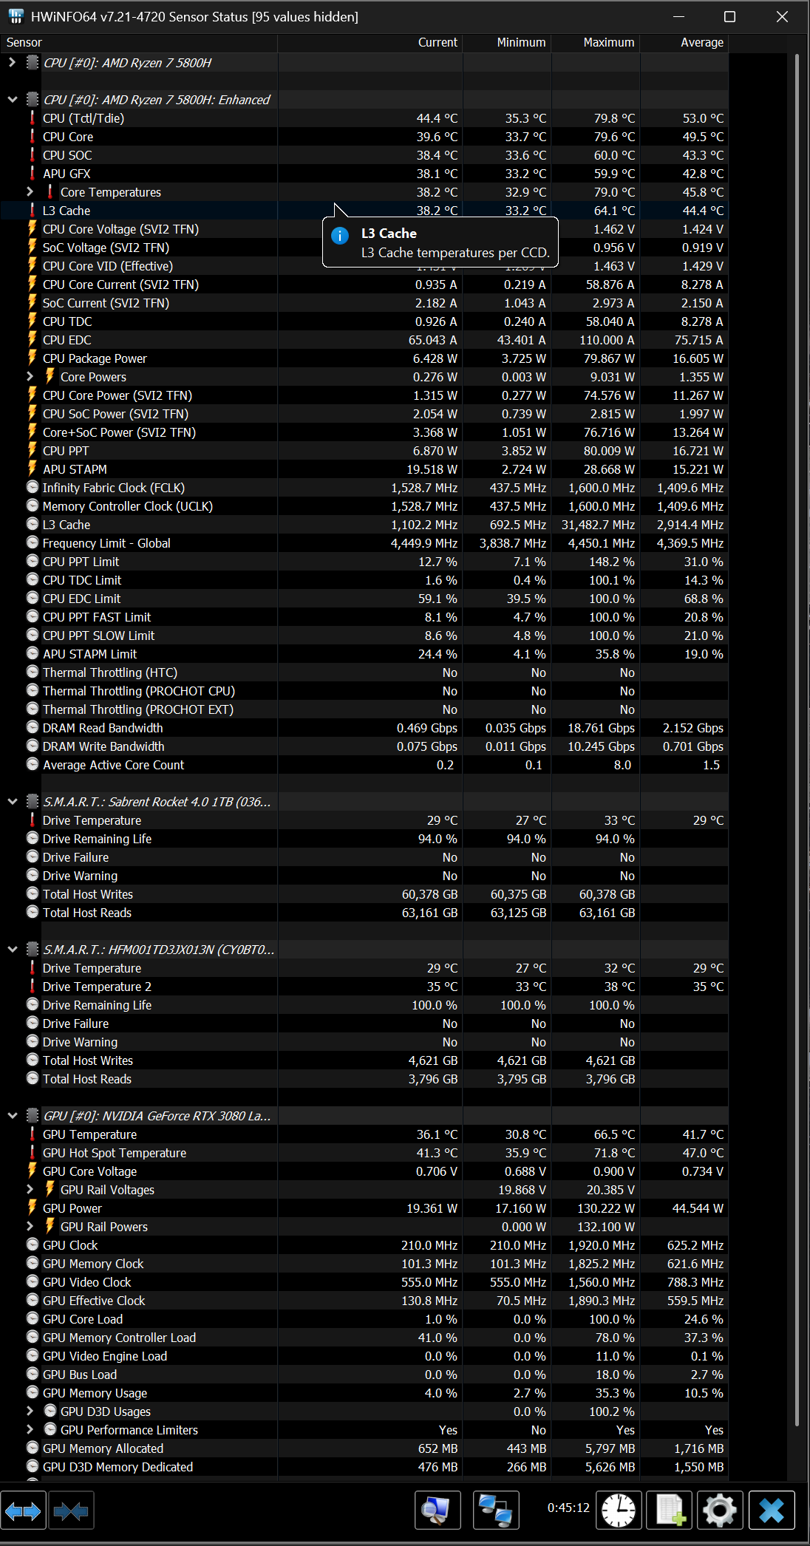Screen dimensions: 810x1546
Task: Select the Sabrent Drive Remaining Life row
Action: point(364,839)
